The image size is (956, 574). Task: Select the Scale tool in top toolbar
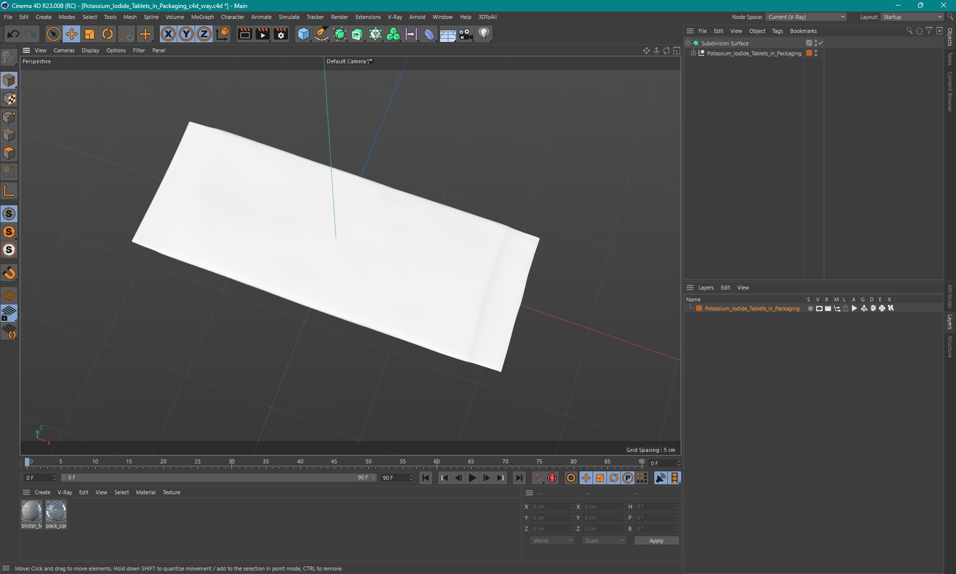point(90,34)
